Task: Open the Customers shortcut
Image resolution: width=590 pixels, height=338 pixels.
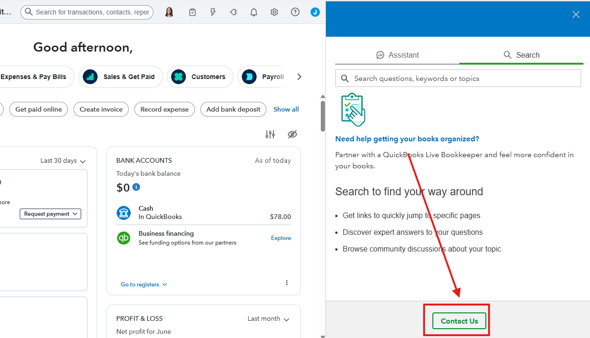Action: [200, 77]
